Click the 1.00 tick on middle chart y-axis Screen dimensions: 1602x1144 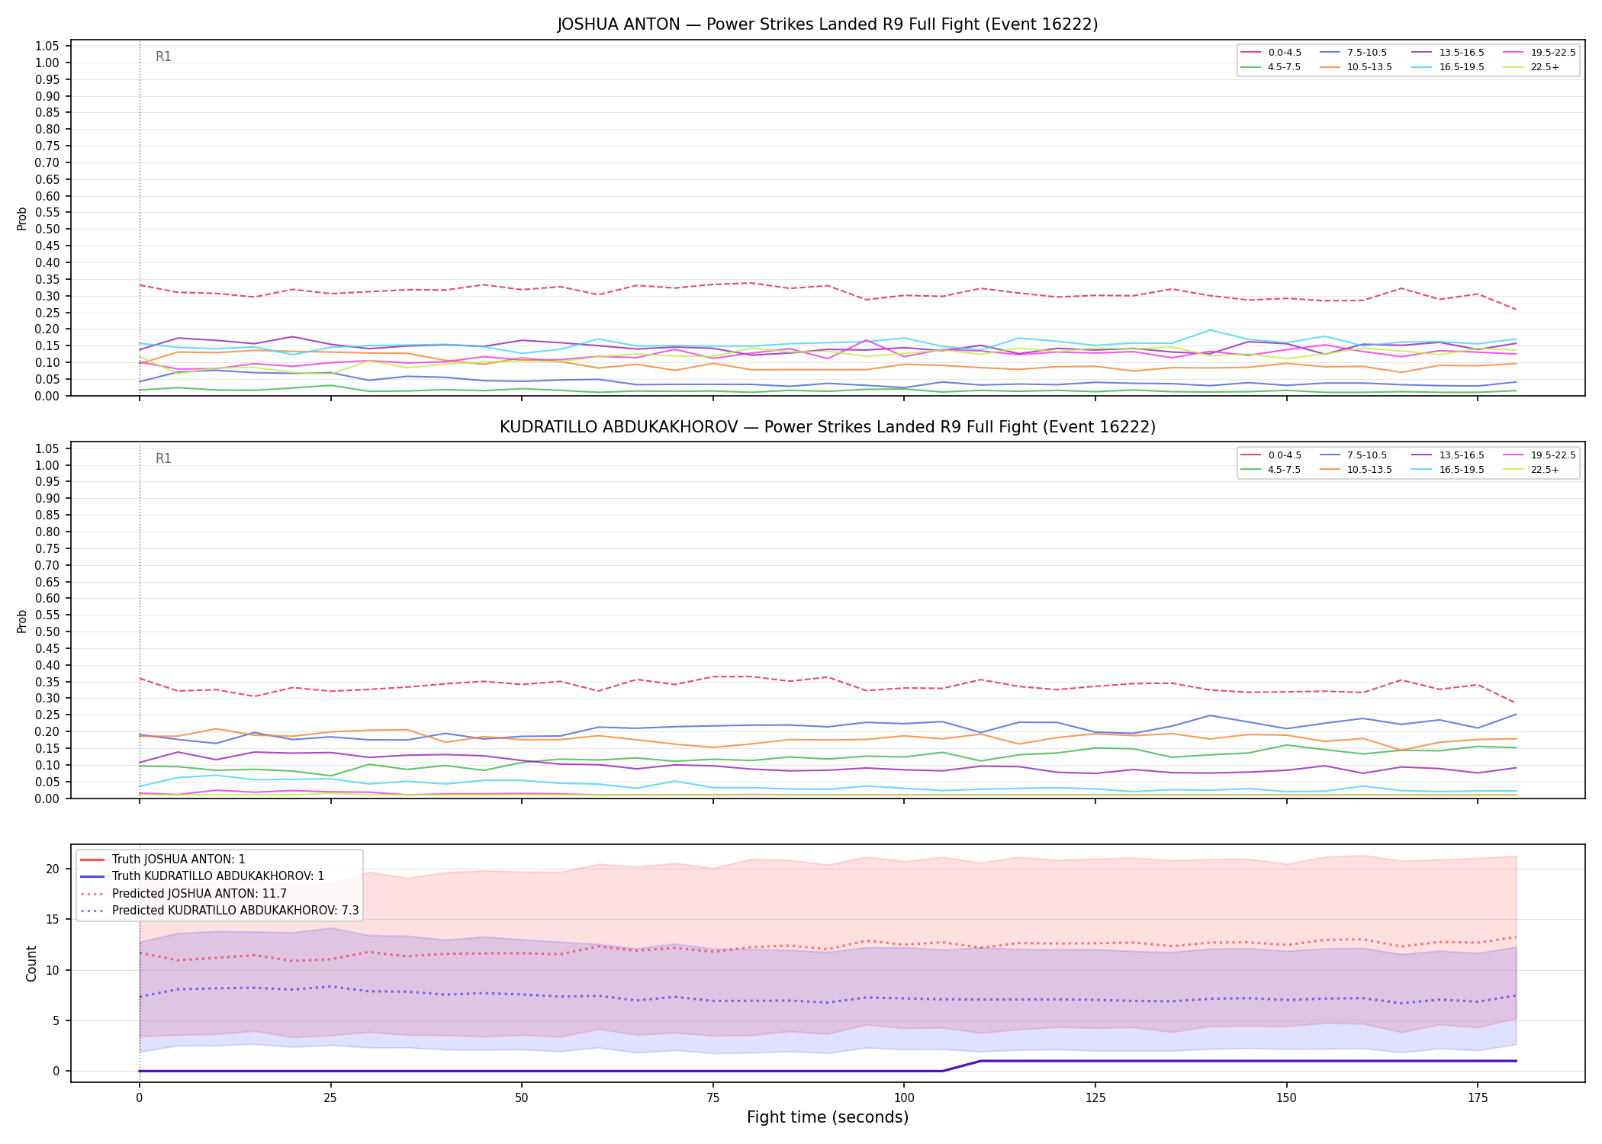click(47, 465)
